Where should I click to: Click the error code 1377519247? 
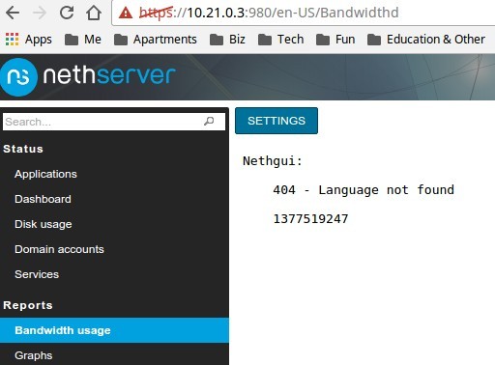pyautogui.click(x=310, y=219)
